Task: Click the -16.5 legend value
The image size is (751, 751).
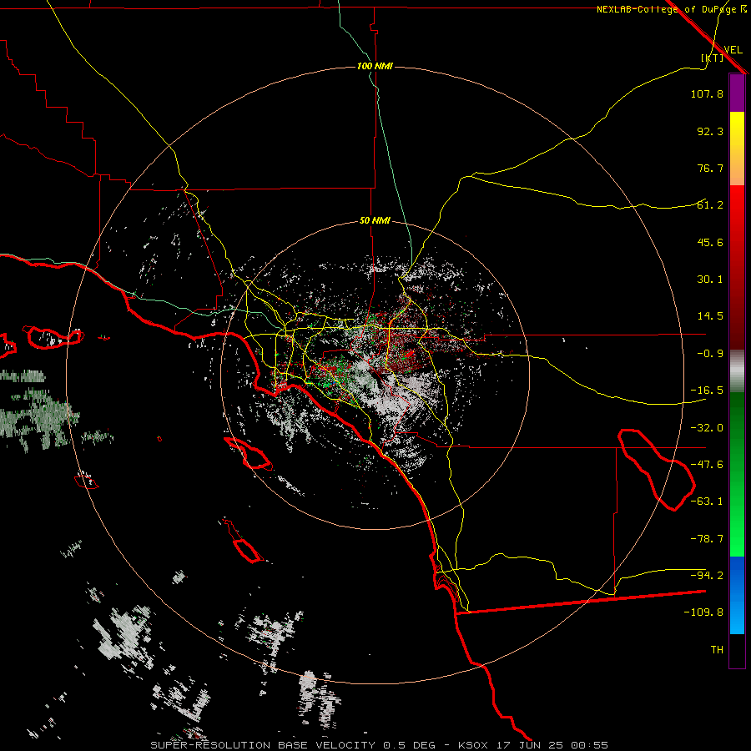Action: pos(707,391)
